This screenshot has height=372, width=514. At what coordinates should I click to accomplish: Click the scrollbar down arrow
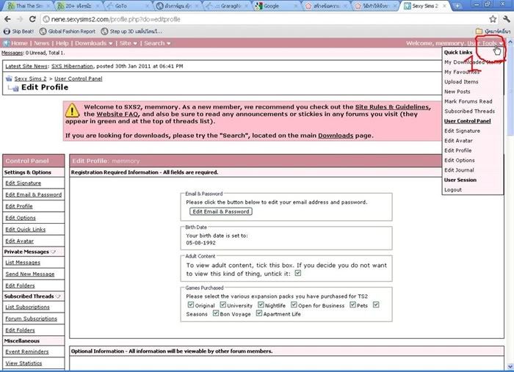pyautogui.click(x=510, y=367)
